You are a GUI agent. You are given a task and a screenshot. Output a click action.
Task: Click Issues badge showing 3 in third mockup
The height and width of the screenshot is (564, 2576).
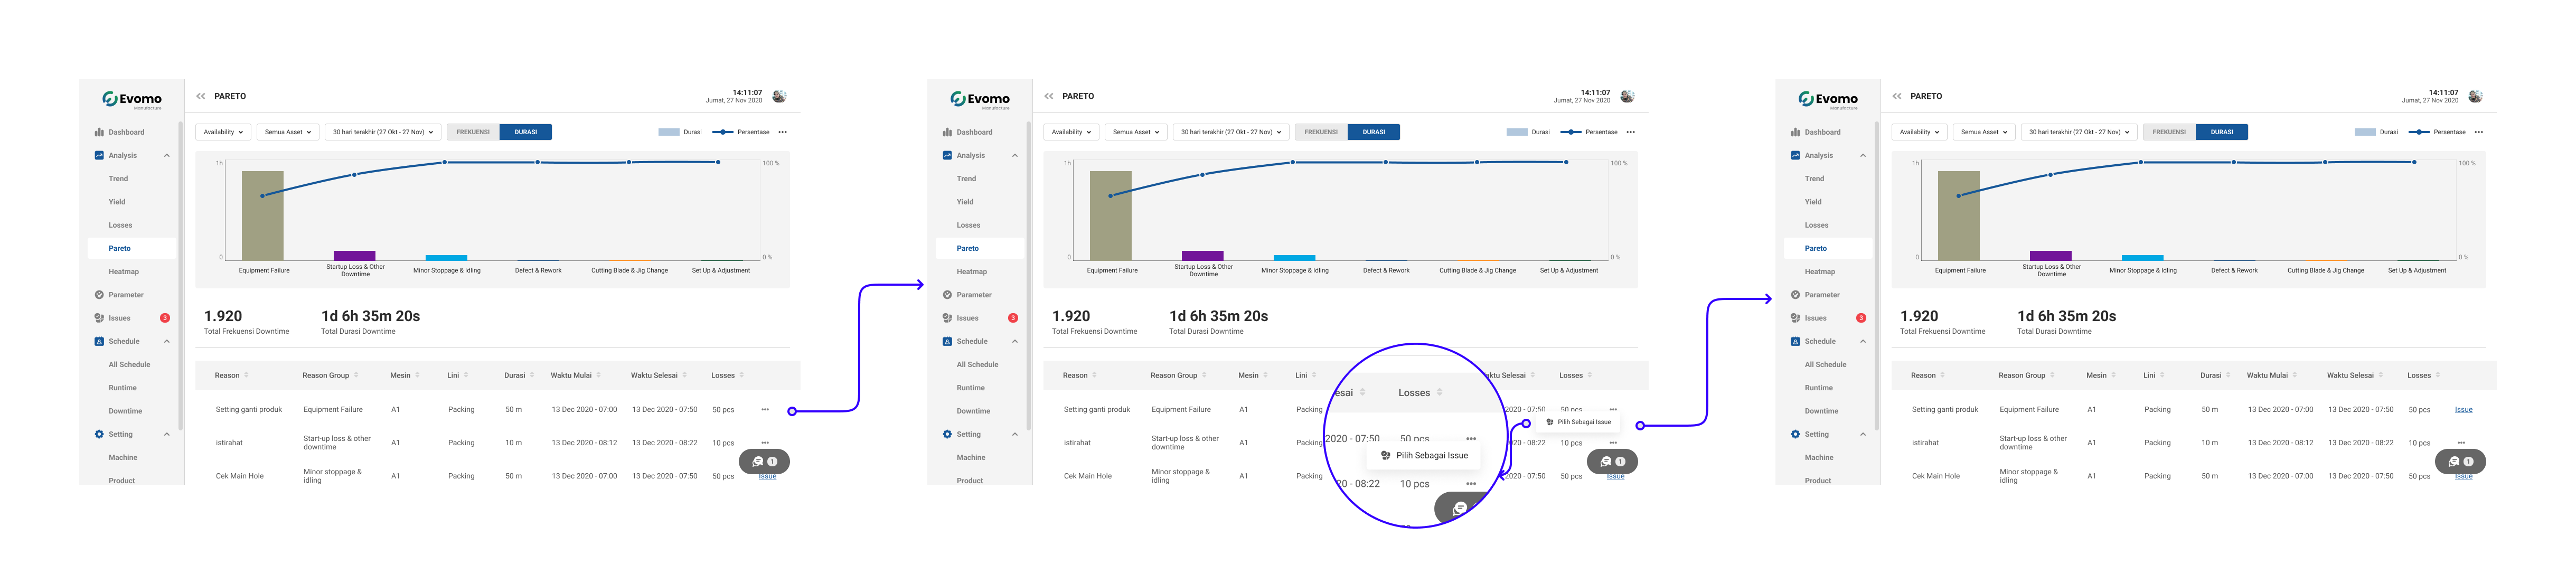(x=1861, y=318)
